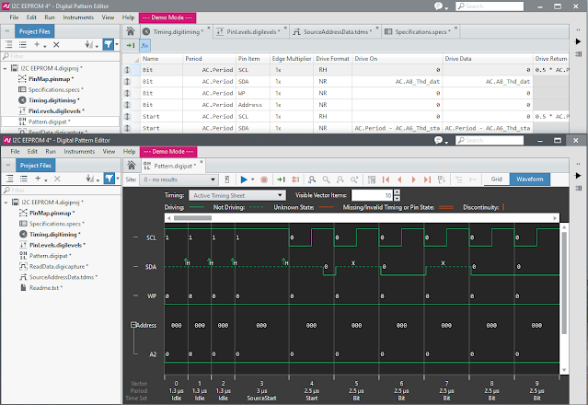
Task: Click the previous failure left arrow icon
Action: tap(399, 179)
